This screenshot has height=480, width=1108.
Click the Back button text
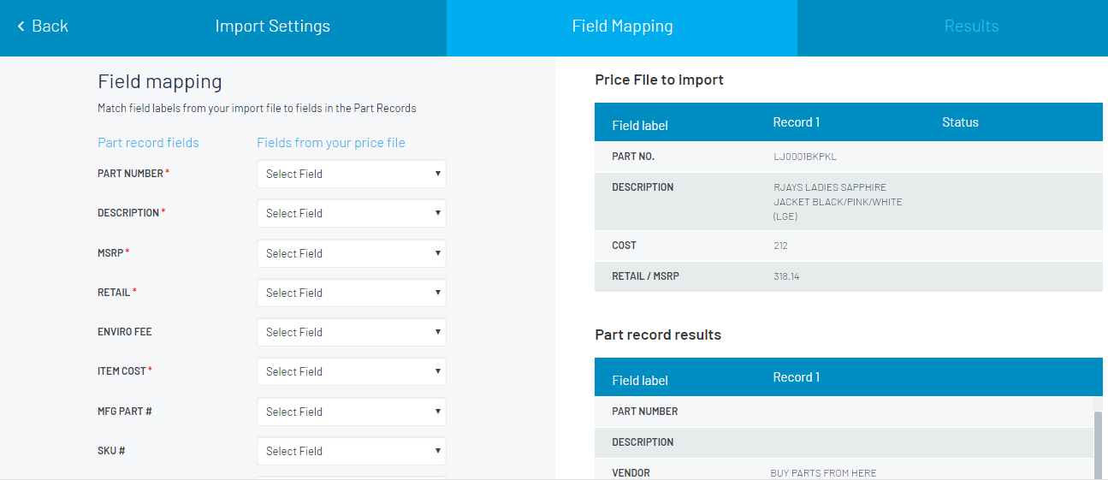[x=50, y=27]
